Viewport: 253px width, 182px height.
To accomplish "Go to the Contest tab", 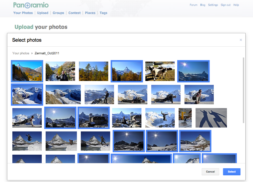I will pyautogui.click(x=74, y=13).
